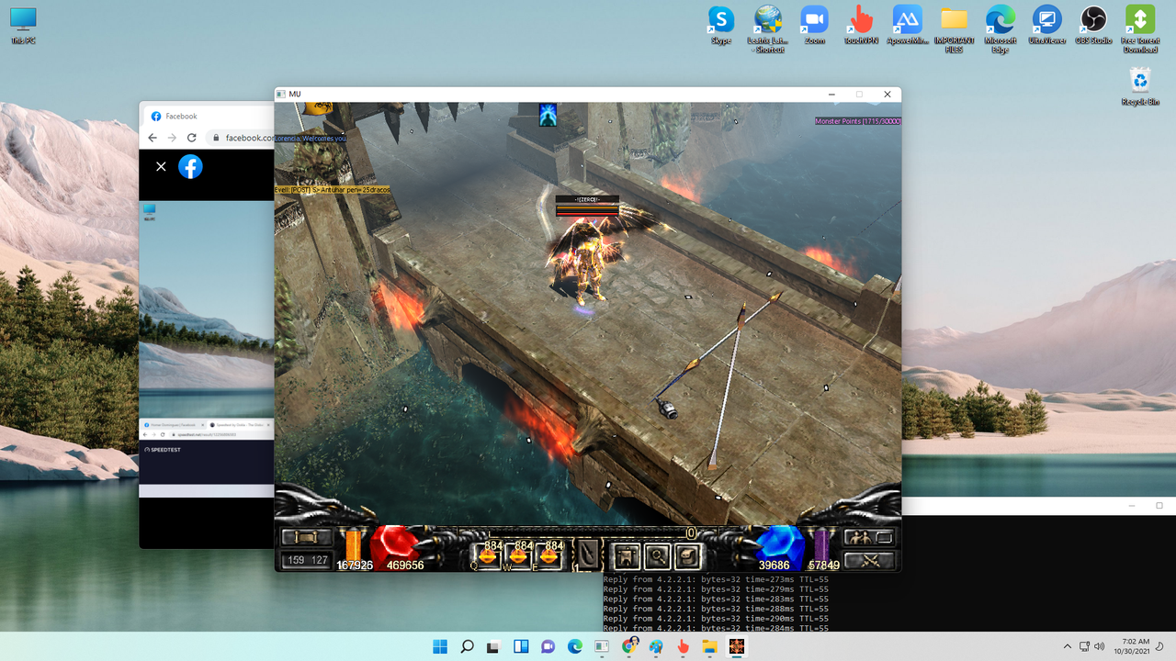The width and height of the screenshot is (1176, 661).
Task: Open File Explorer from taskbar
Action: point(710,646)
